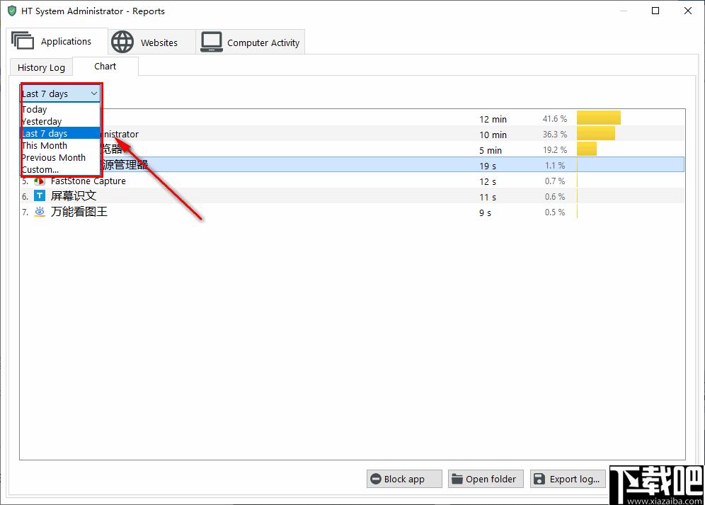Click the yellow bar for 41.6 %
The width and height of the screenshot is (705, 505).
click(599, 118)
